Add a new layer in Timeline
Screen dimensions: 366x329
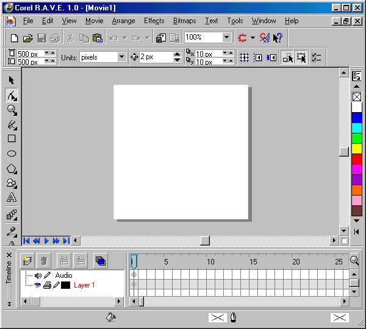(27, 261)
